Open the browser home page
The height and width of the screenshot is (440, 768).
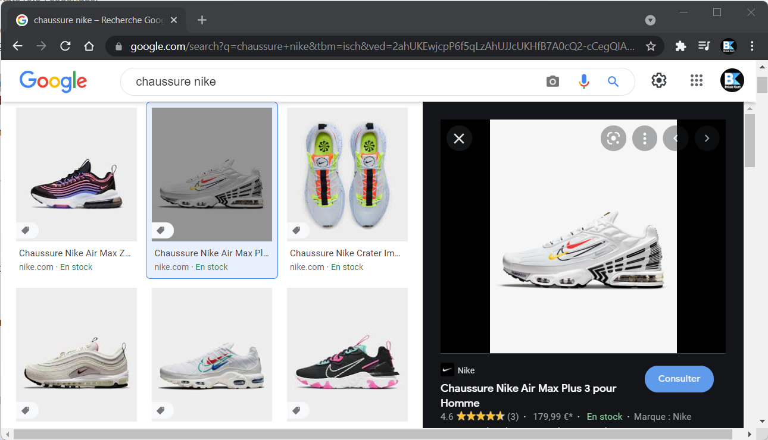pyautogui.click(x=89, y=46)
